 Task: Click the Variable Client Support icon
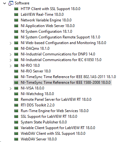16,128
